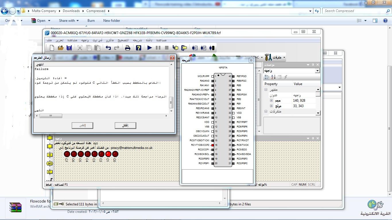Click the Cut scissors icon

click(x=80, y=48)
